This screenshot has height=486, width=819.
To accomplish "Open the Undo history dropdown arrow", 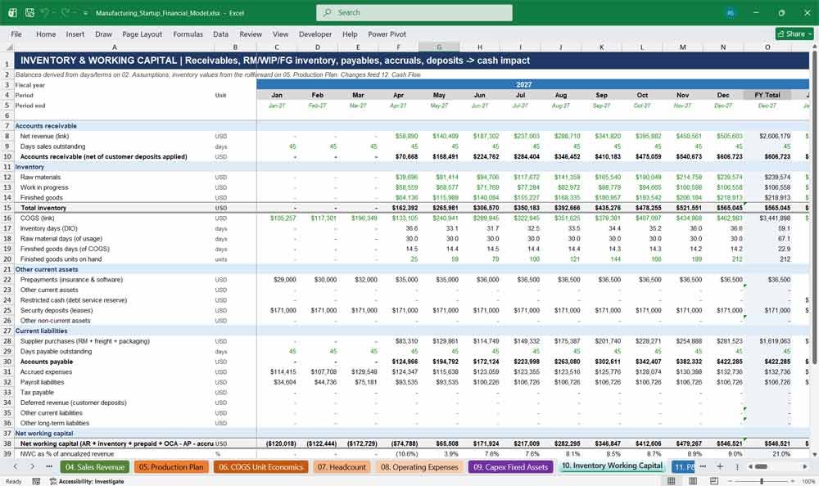I will pyautogui.click(x=54, y=13).
